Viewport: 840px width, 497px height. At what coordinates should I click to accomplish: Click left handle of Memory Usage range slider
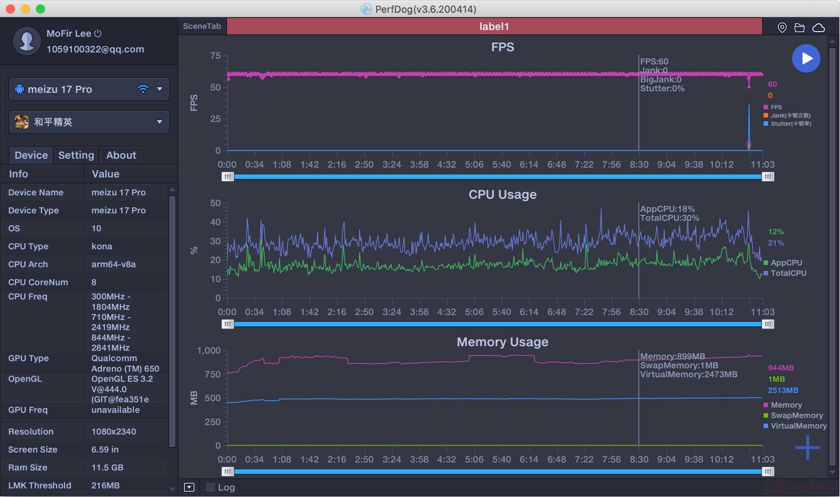point(227,472)
